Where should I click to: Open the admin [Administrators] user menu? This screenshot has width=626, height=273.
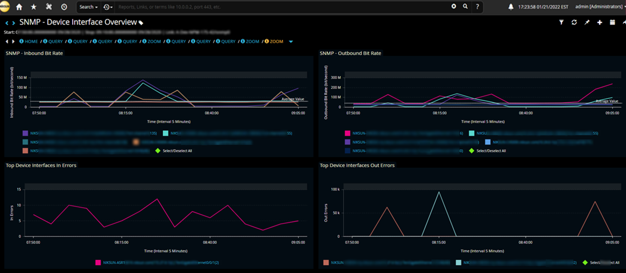600,7
